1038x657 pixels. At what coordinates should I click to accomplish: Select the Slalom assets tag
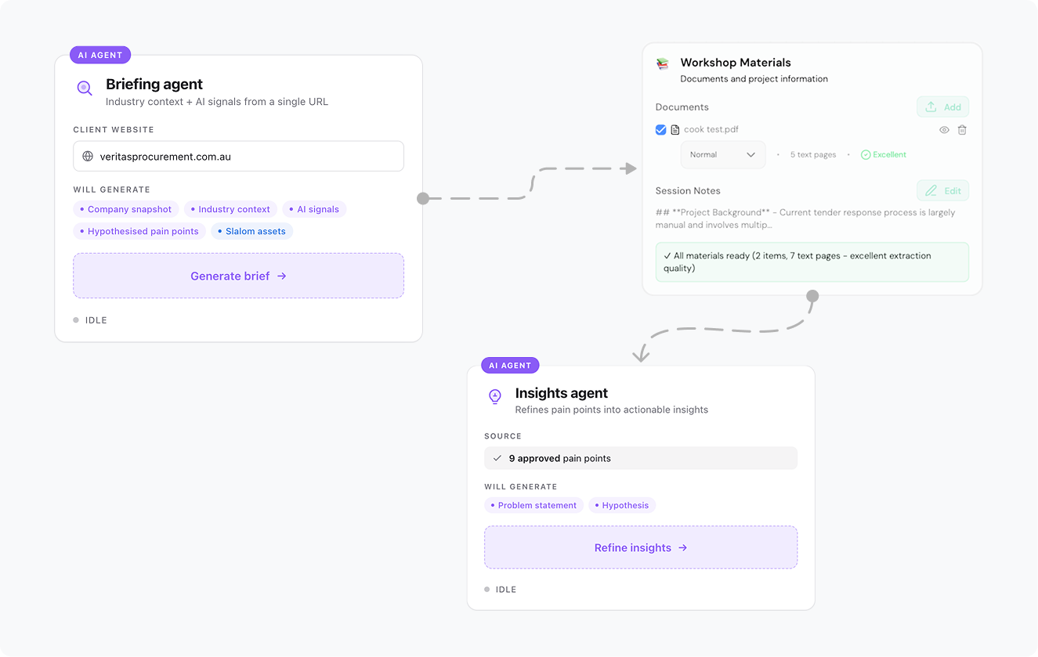251,231
